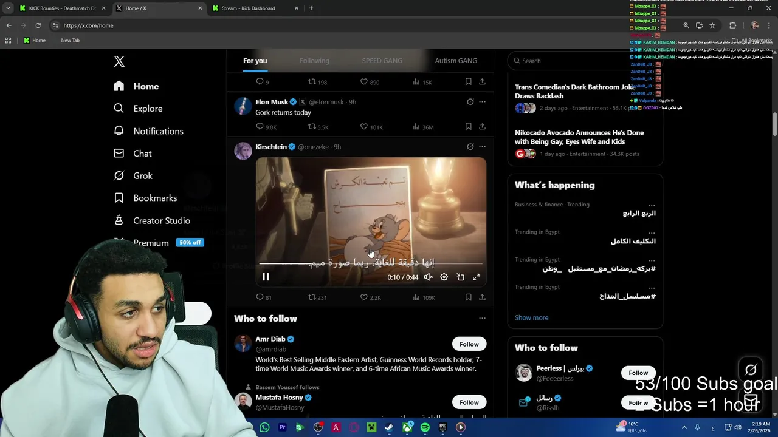Viewport: 778px width, 437px height.
Task: Ask Grok about Kirschtein's post
Action: click(470, 147)
